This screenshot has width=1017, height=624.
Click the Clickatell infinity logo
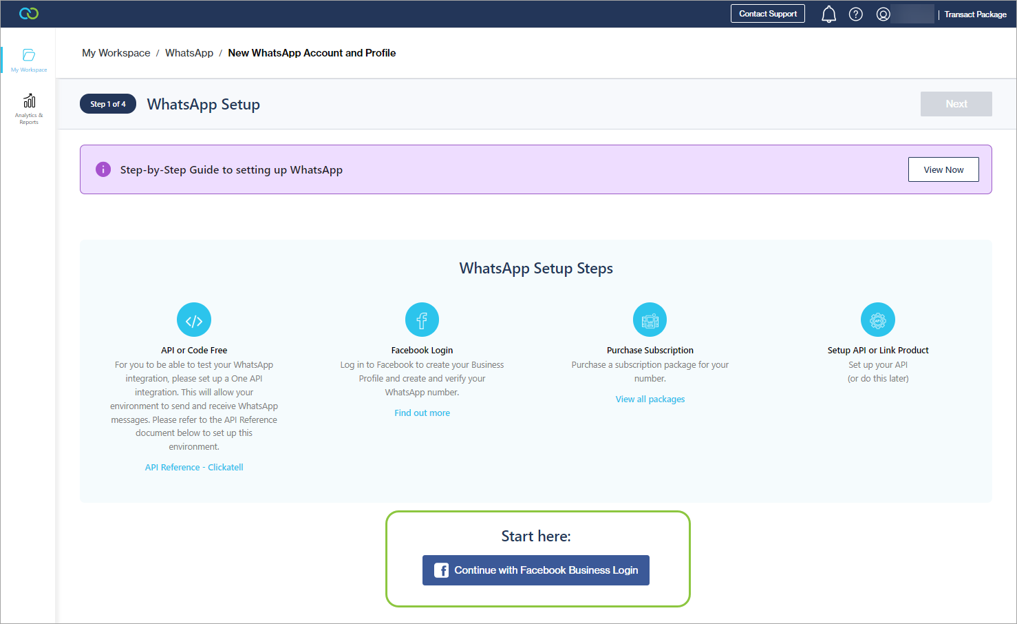29,14
